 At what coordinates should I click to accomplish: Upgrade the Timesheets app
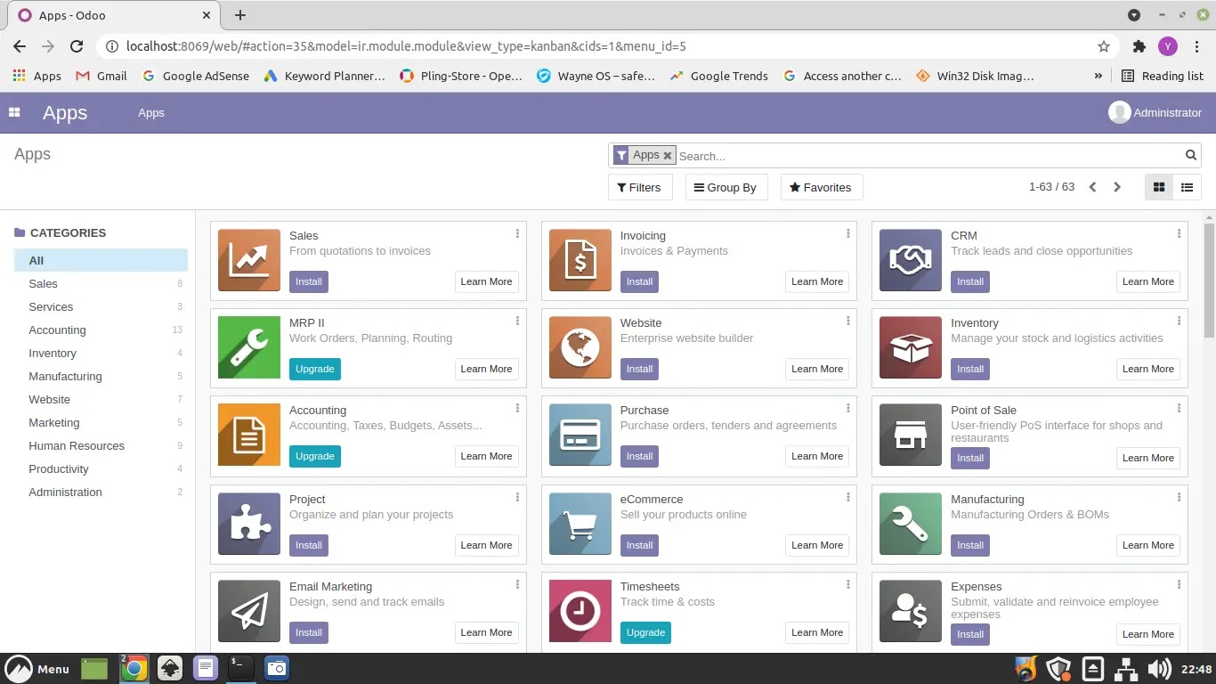[x=645, y=632]
